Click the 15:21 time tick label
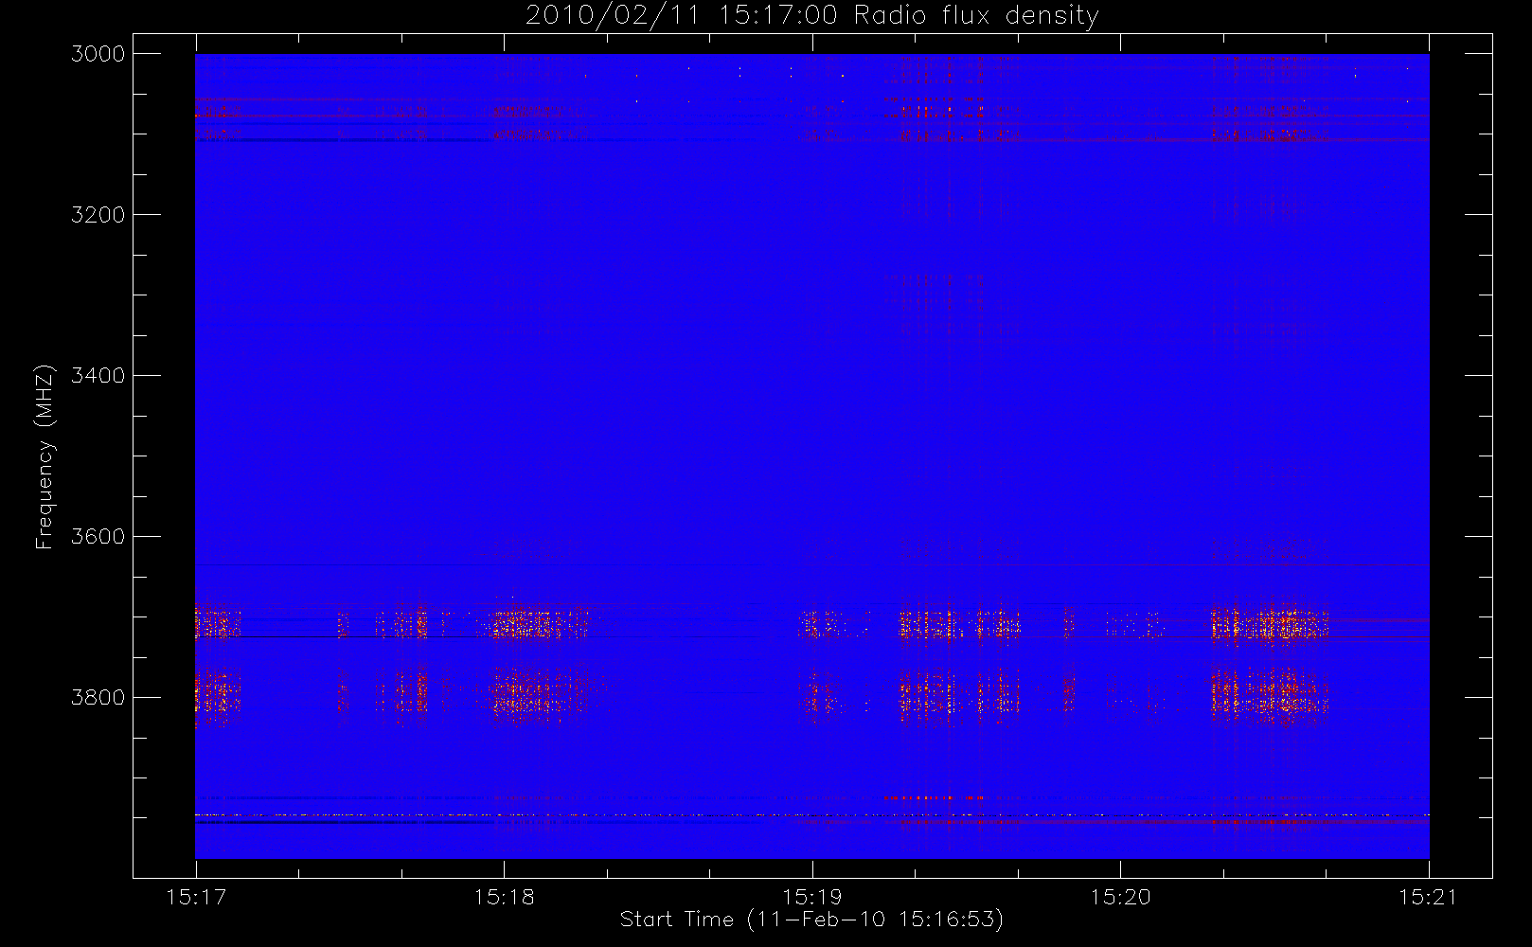Screen dimensions: 1532x947 (x=1429, y=897)
